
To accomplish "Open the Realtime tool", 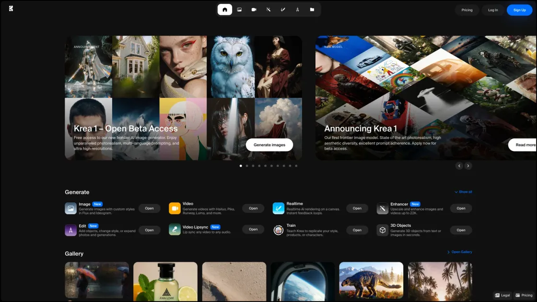I will point(357,208).
